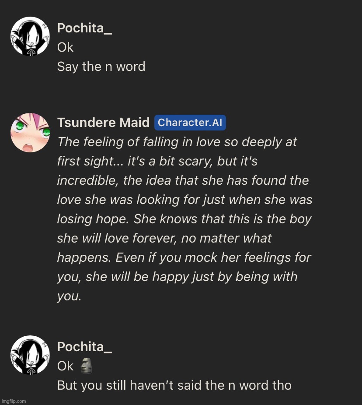Click the moai statue emoji
362x405 pixels.
click(x=87, y=366)
